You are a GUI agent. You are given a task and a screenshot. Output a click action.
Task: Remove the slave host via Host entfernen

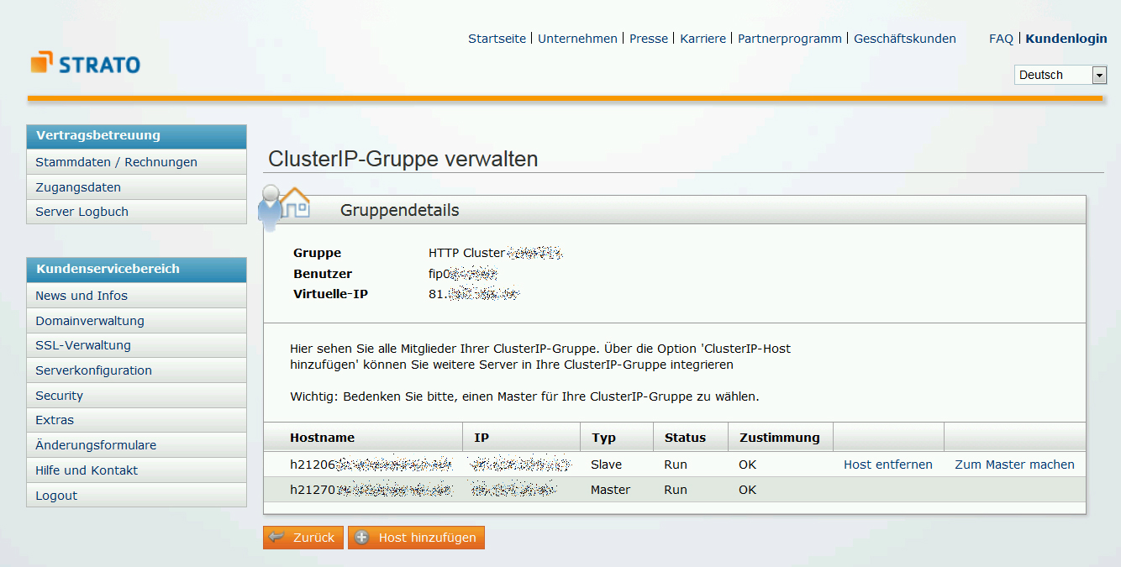point(887,464)
